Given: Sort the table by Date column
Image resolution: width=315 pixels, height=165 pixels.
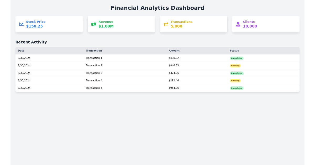Looking at the screenshot, I should point(21,51).
